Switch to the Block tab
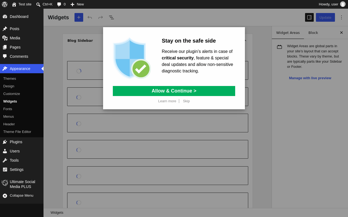 pos(313,33)
